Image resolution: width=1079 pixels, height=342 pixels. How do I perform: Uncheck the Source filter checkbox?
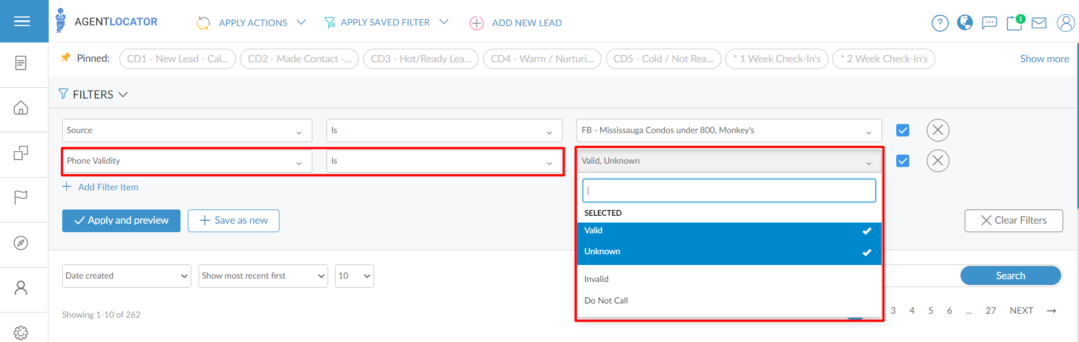(x=902, y=130)
